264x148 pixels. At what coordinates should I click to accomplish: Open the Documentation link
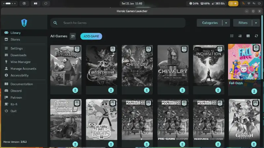(x=21, y=84)
